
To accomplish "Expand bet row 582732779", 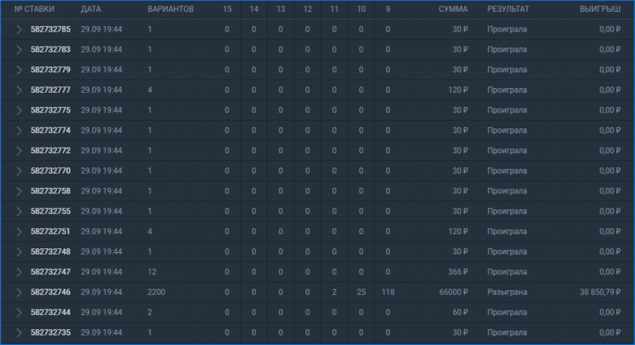I will (18, 70).
